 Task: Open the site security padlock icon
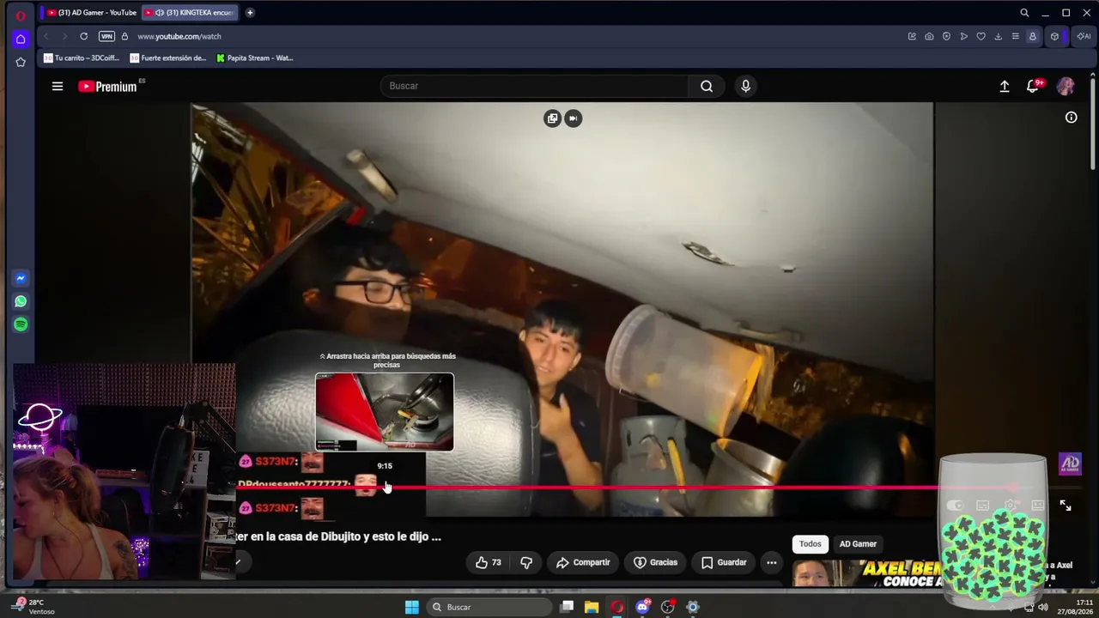[124, 36]
